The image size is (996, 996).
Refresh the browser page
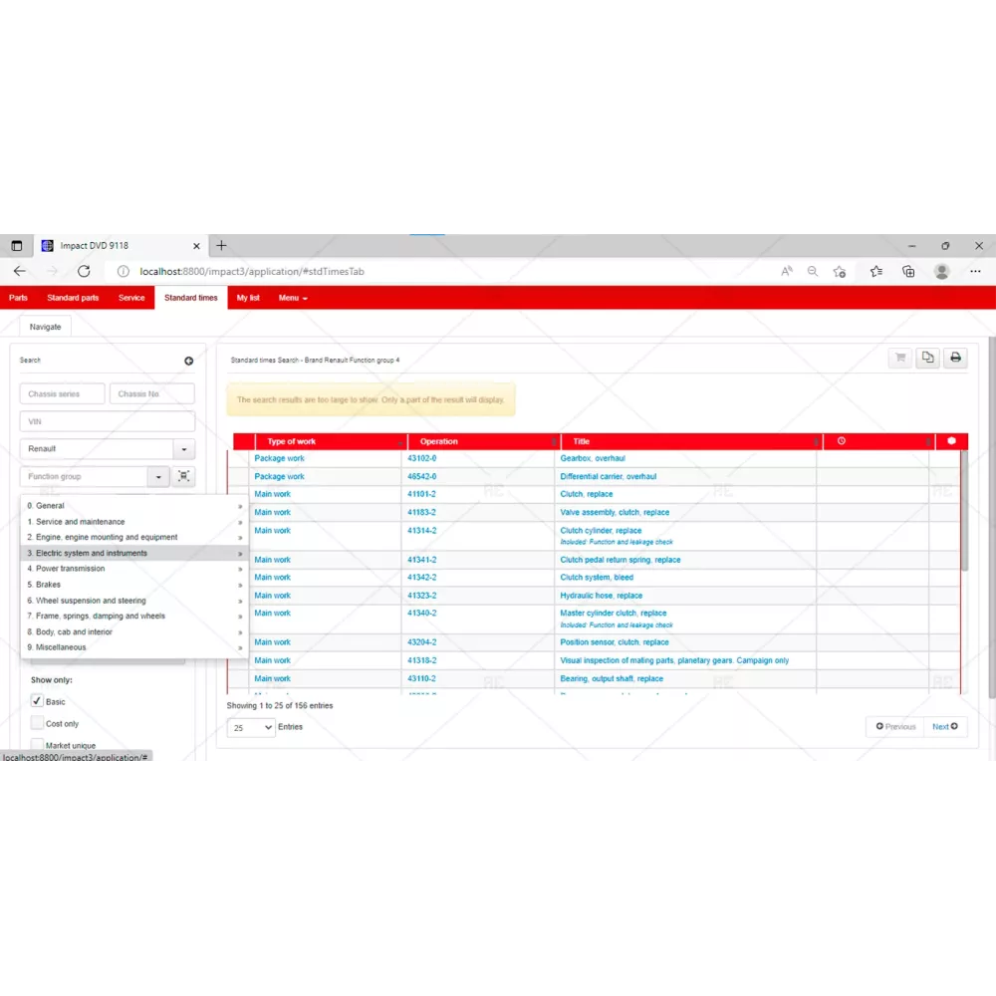pyautogui.click(x=84, y=271)
